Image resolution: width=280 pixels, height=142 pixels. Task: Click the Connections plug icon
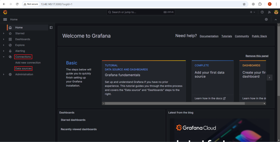[x=10, y=57]
